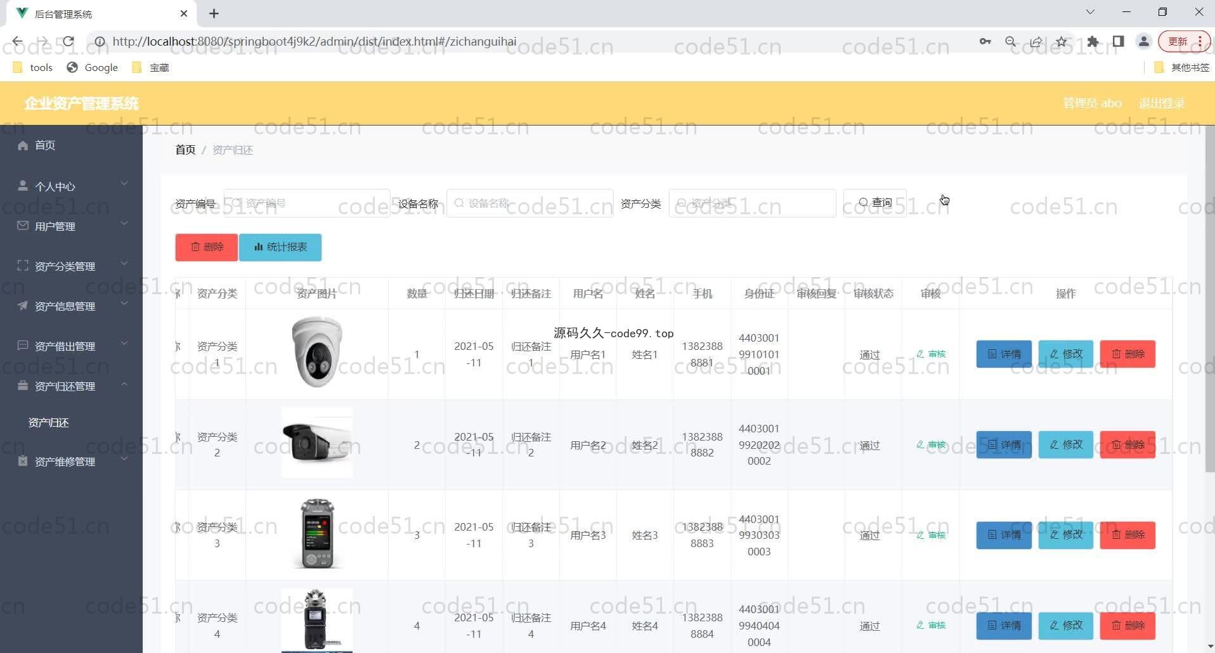Click the red 删除 batch delete button
This screenshot has width=1215, height=653.
(x=207, y=247)
